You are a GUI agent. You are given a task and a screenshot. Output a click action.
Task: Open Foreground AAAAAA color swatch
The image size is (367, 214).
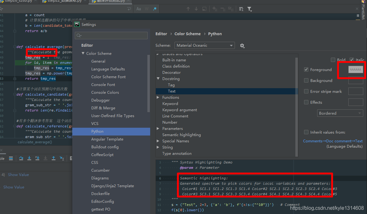355,69
